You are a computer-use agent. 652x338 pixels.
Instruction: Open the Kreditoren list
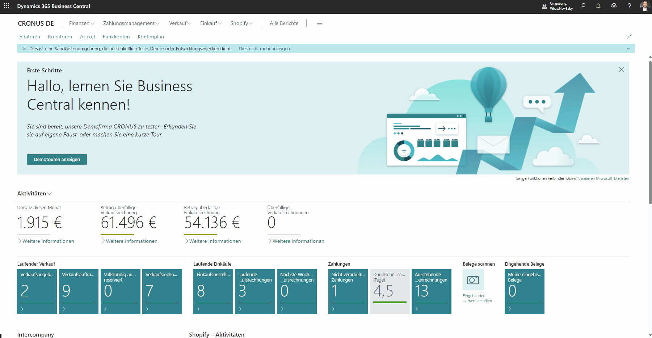click(x=60, y=37)
